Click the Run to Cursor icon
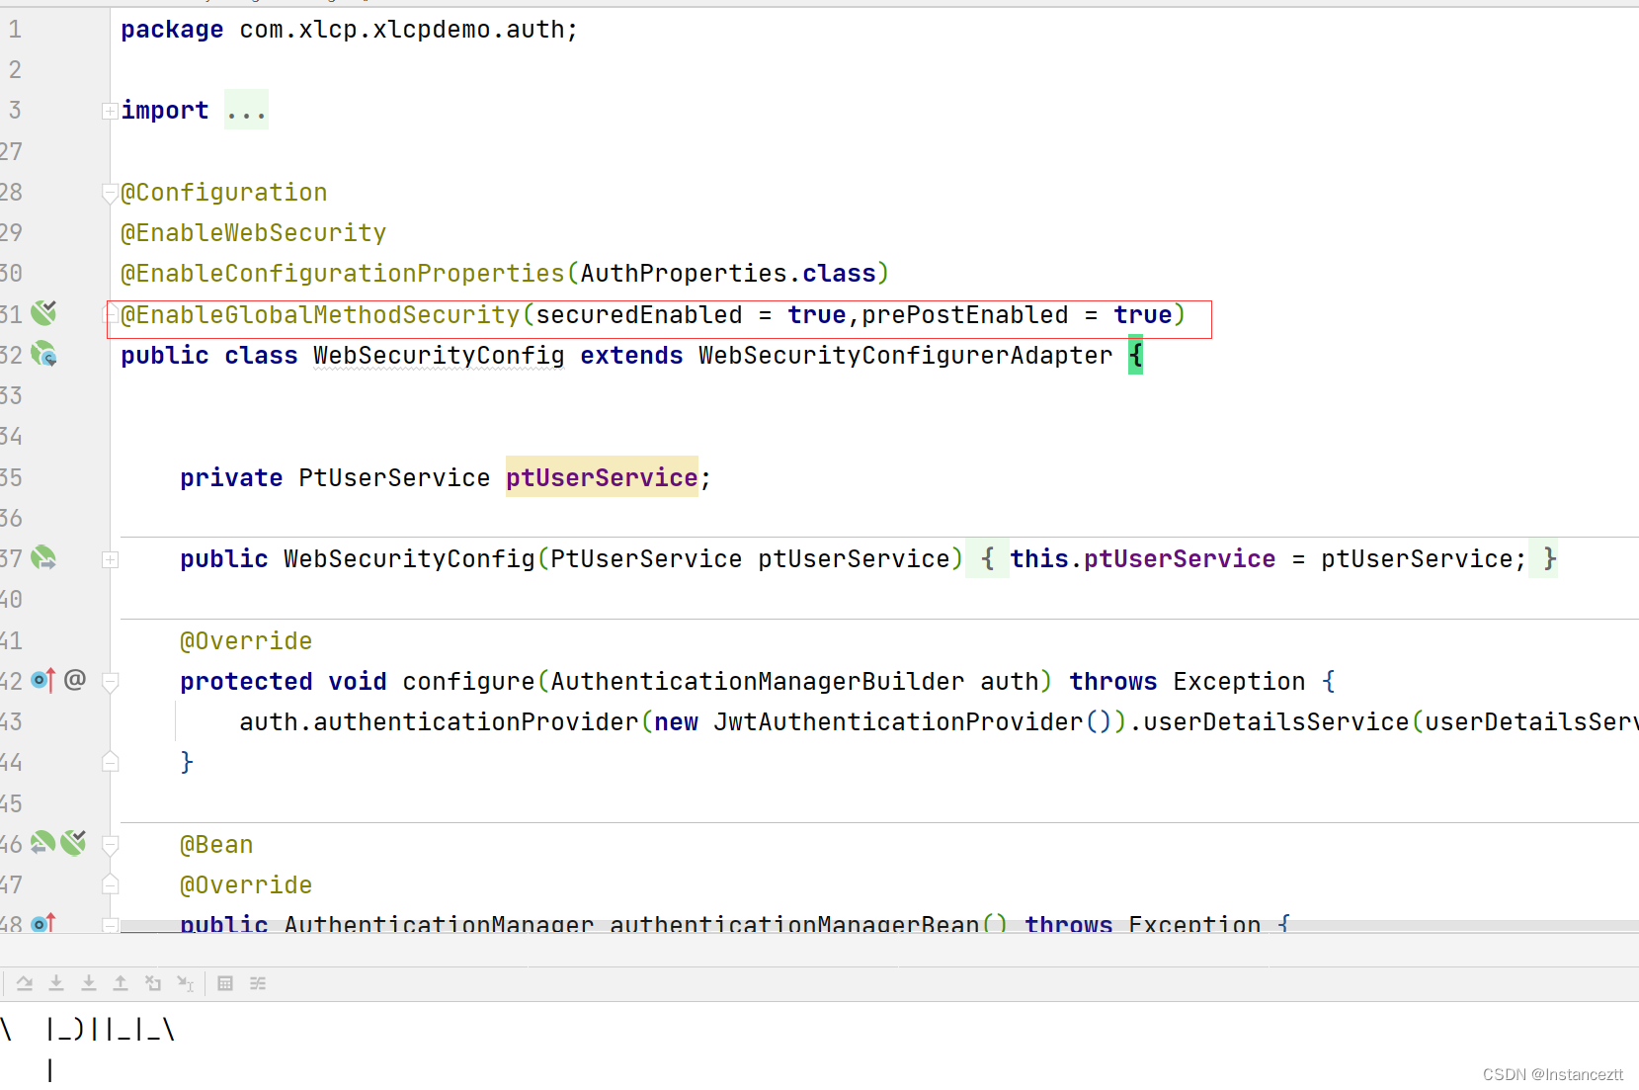Screen dimensions: 1639x1090 (185, 983)
